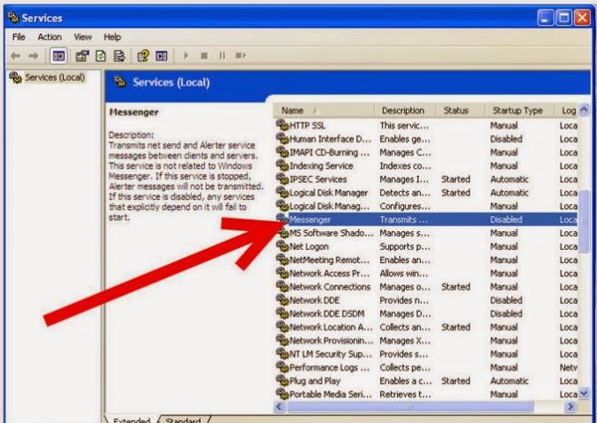Click the Refresh toolbar icon
Screen dimensions: 597x423
[x=100, y=56]
